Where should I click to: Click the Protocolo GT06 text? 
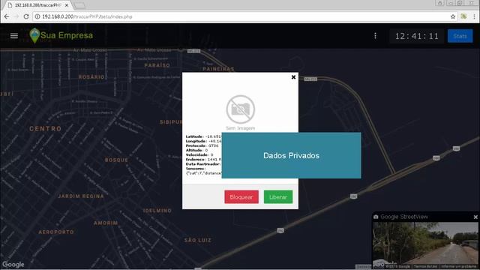202,145
